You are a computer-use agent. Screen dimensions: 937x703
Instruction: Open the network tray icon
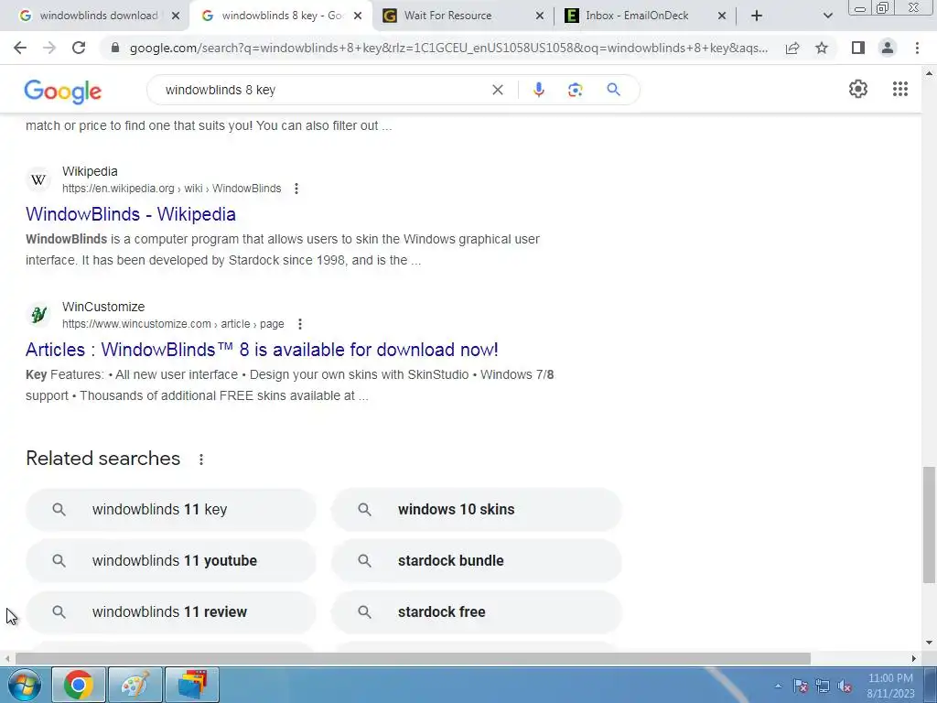pos(823,687)
